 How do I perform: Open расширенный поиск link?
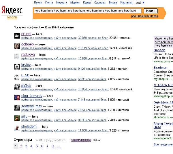click(x=144, y=16)
